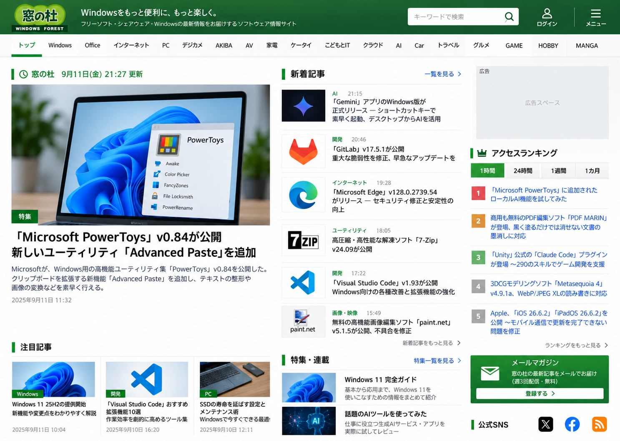This screenshot has height=441, width=620.
Task: Click ranking number 5 badge
Action: [x=478, y=316]
